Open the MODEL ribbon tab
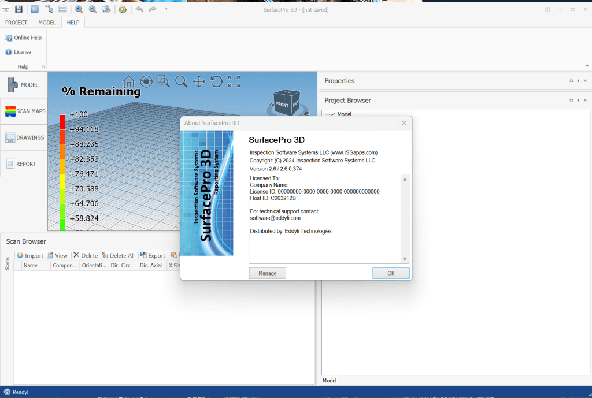The height and width of the screenshot is (398, 592). click(47, 23)
